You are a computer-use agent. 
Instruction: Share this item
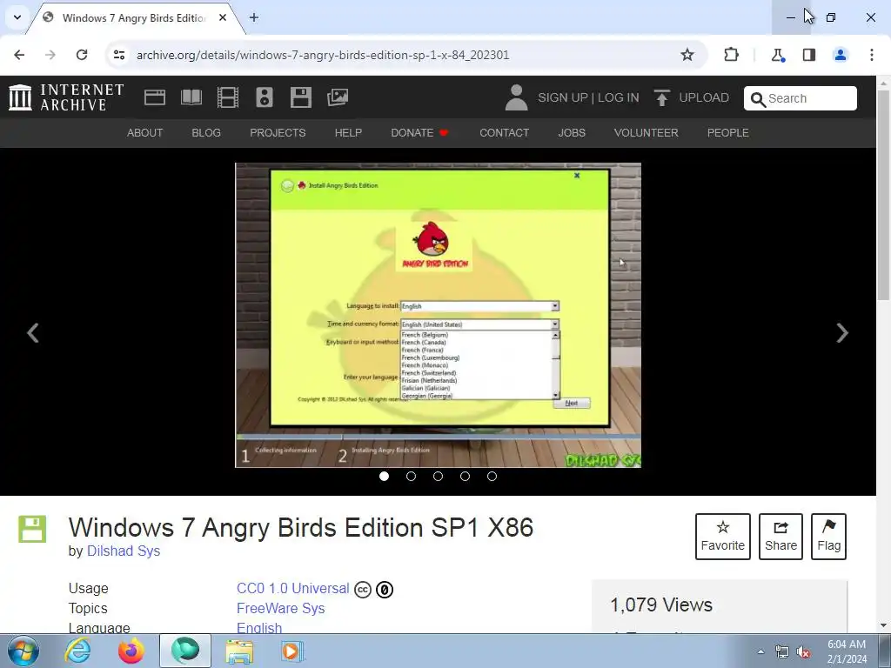(780, 537)
